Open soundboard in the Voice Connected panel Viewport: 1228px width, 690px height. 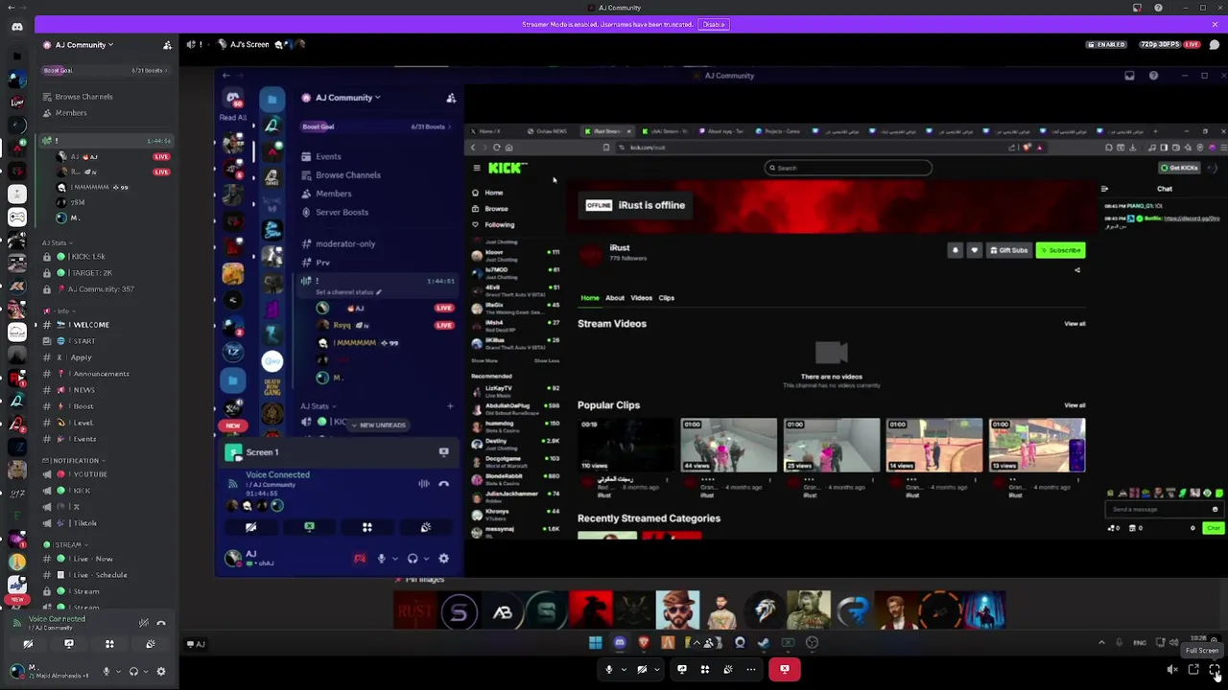[151, 644]
